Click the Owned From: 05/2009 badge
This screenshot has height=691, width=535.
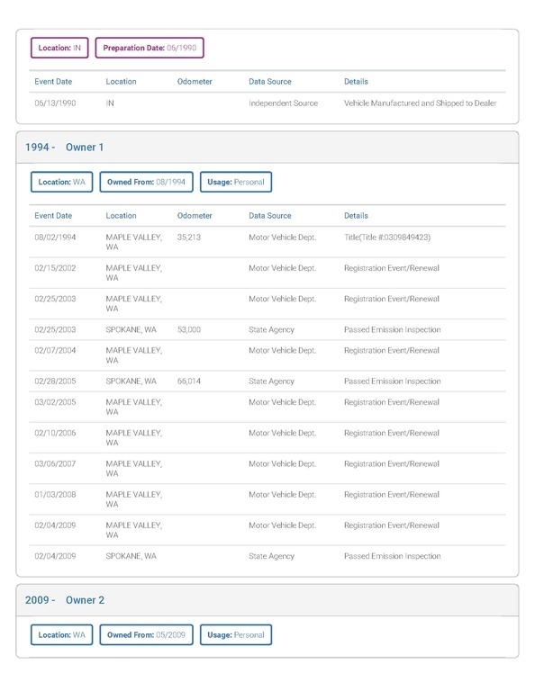click(x=147, y=635)
